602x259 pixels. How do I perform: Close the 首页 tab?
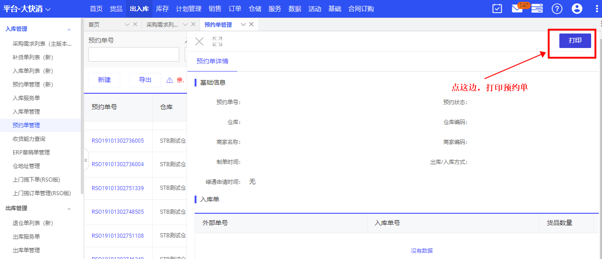click(x=135, y=24)
